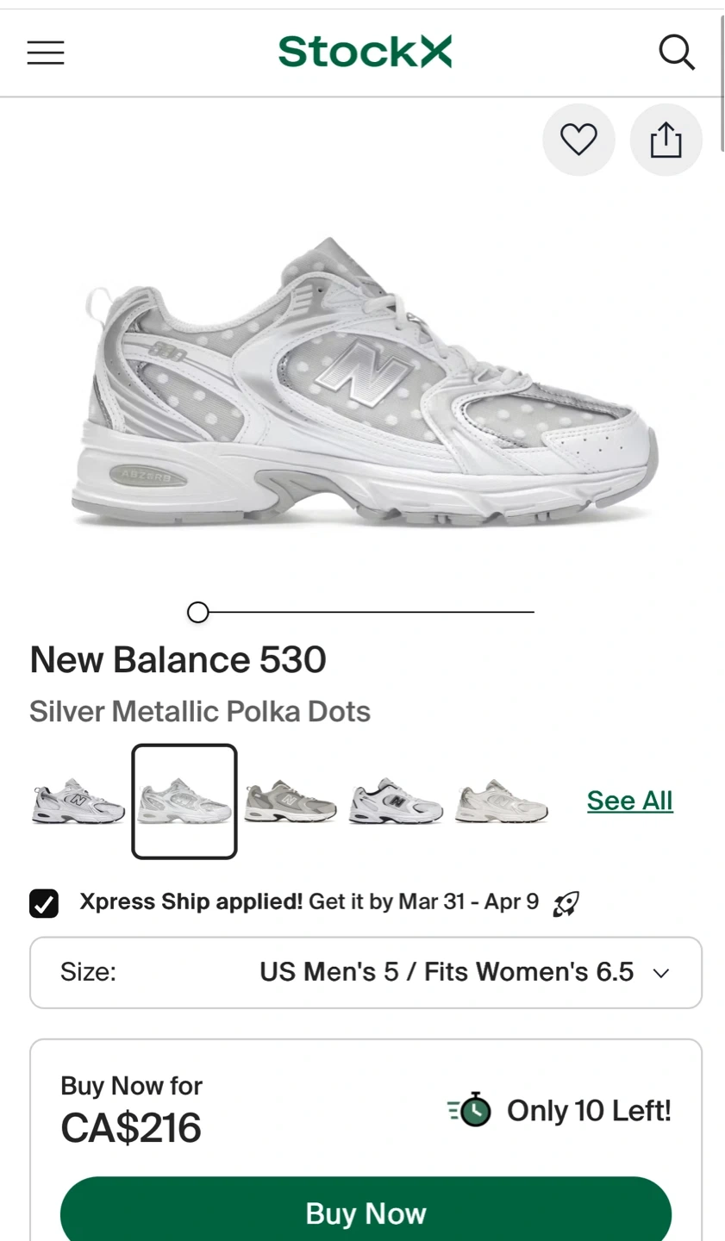Viewport: 725px width, 1241px height.
Task: Click the stopwatch icon beside Only 10 Left
Action: 470,1110
